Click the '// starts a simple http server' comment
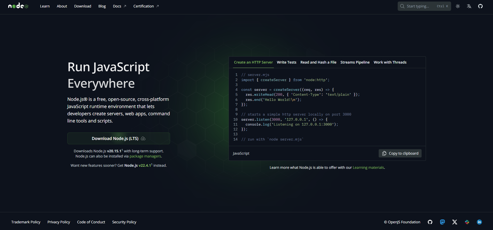The width and height of the screenshot is (493, 230). pos(296,114)
